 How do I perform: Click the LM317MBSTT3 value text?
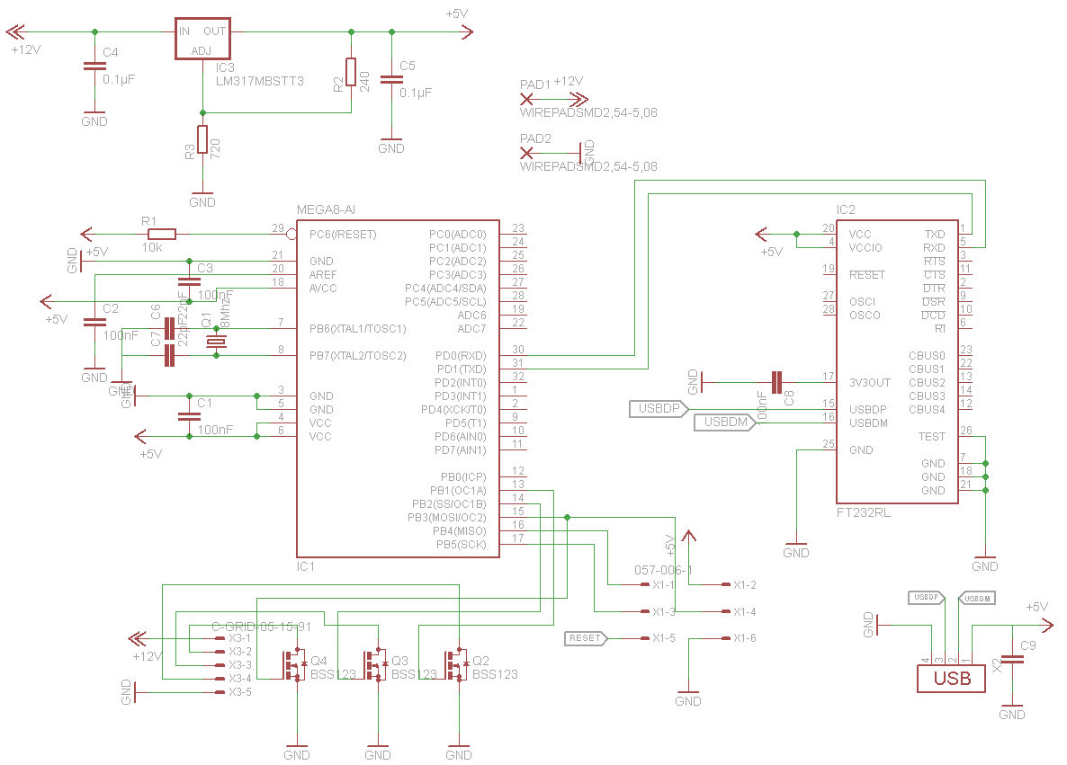pos(260,82)
